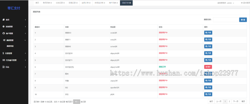Screen dimensions: 250x104
Task: Click 开通 button for qqwalletQR row
Action: (208, 87)
